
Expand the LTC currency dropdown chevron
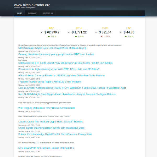point(121,32)
